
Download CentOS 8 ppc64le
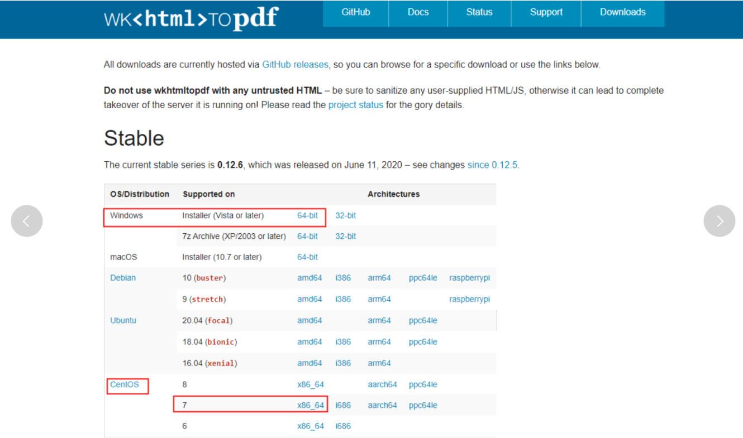423,384
